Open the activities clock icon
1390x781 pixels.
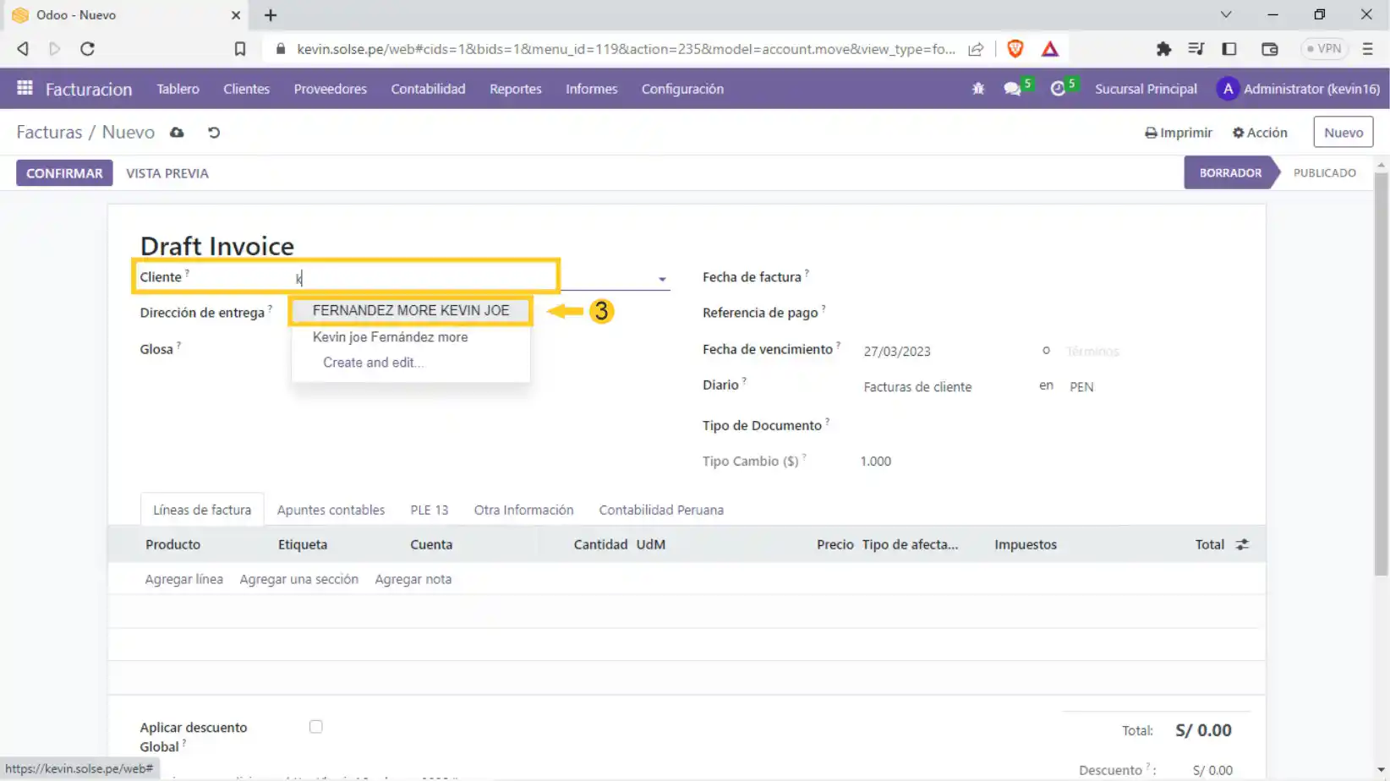tap(1058, 89)
